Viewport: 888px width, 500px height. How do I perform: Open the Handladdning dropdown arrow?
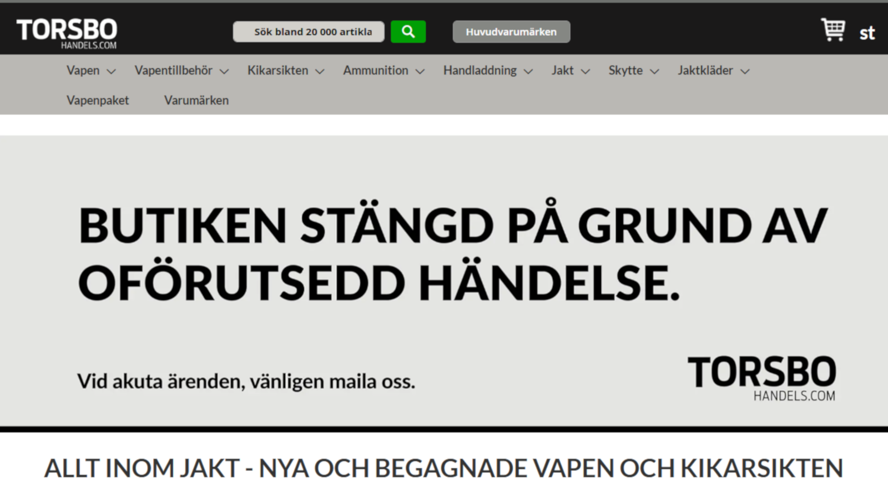[528, 71]
